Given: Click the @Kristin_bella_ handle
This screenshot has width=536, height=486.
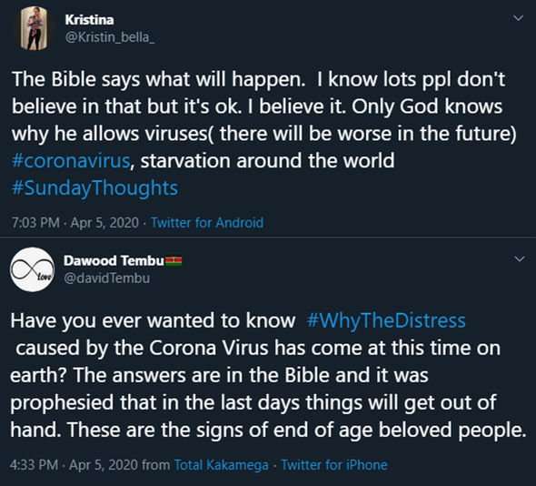Looking at the screenshot, I should [110, 37].
